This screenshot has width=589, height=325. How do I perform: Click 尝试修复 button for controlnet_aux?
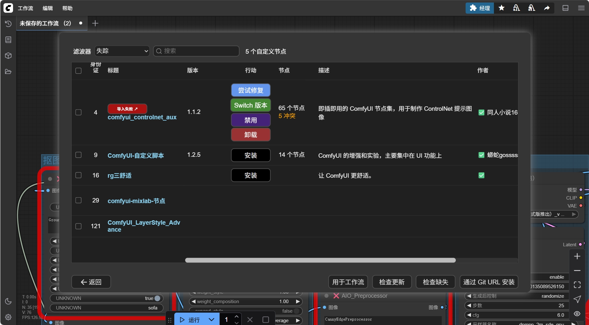pos(251,90)
